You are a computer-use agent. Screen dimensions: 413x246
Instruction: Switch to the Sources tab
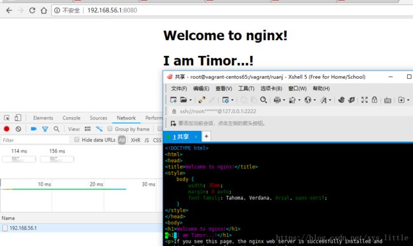pyautogui.click(x=98, y=118)
